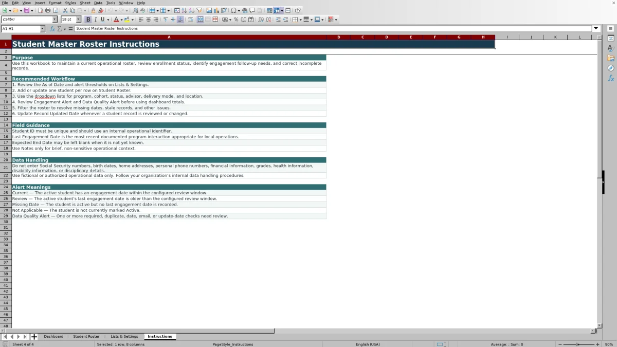This screenshot has height=347, width=617.
Task: Open Select Function sigma dropdown arrow
Action: pyautogui.click(x=64, y=29)
